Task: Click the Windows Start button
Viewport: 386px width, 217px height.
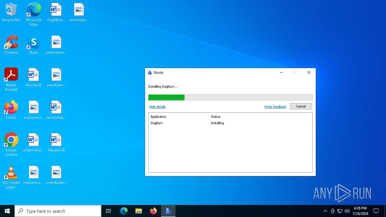Action: tap(7, 211)
